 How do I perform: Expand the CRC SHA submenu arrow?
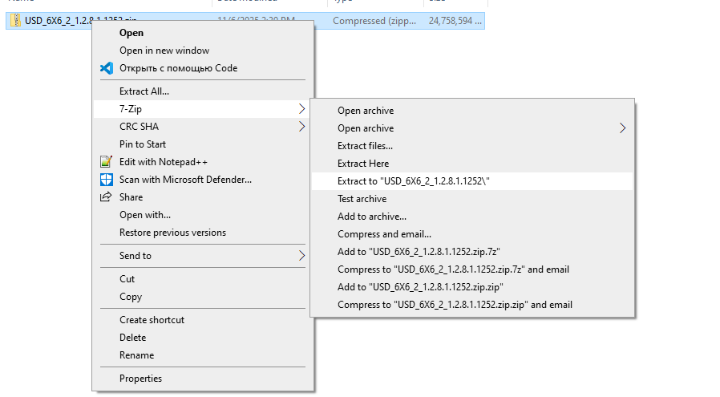tap(301, 127)
